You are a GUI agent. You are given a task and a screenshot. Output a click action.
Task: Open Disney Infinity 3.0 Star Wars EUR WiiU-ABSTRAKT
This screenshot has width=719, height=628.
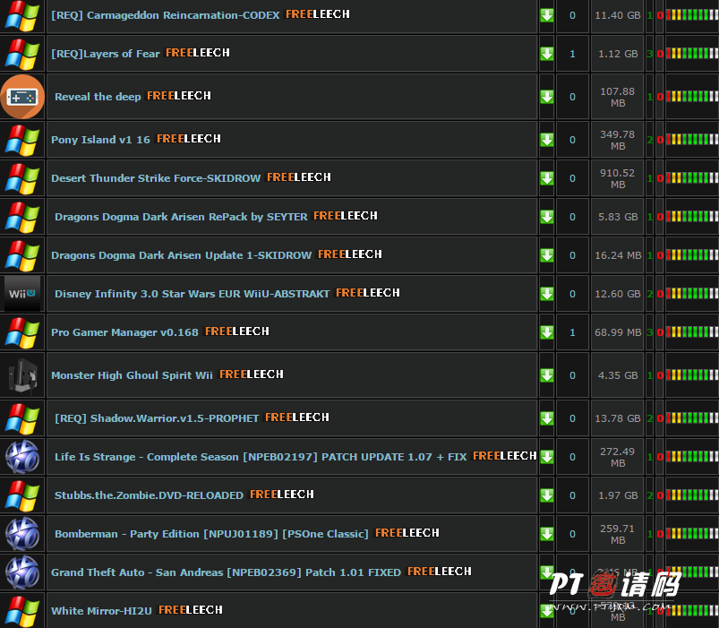(193, 294)
